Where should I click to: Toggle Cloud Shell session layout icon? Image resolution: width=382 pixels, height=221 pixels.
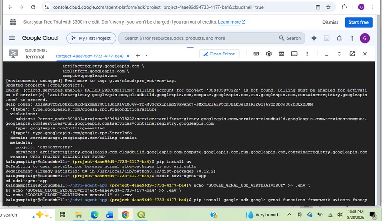294,54
